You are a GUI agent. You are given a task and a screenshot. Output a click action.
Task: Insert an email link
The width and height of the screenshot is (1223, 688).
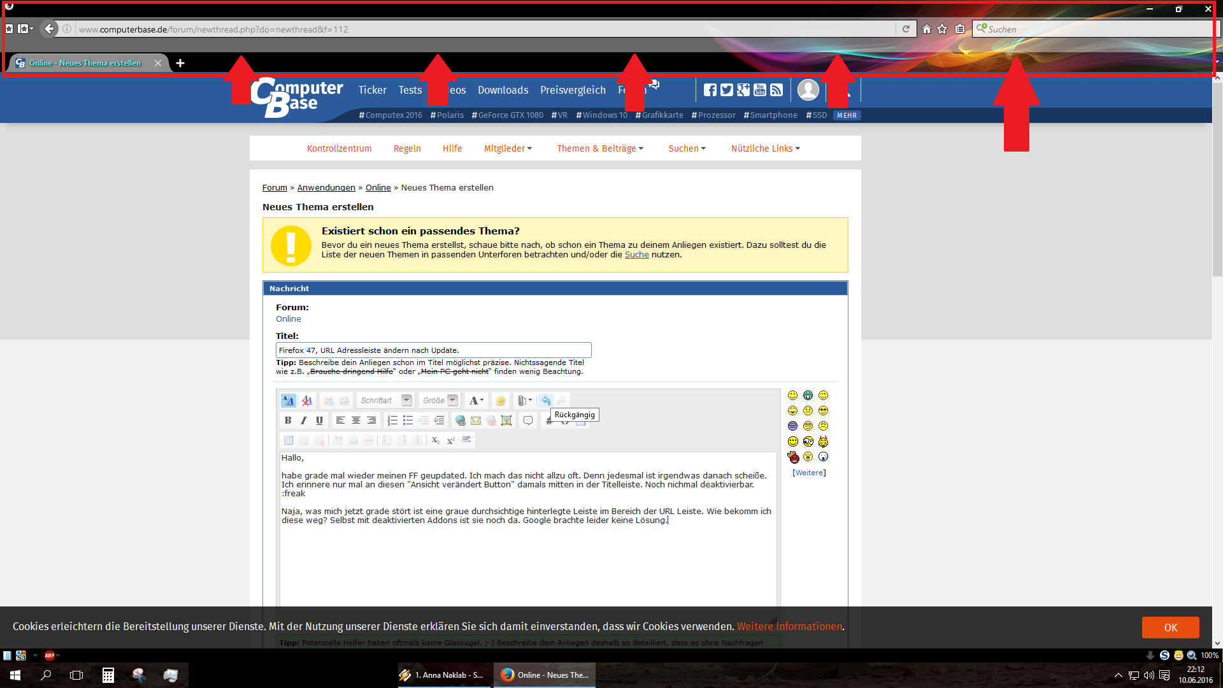click(476, 420)
